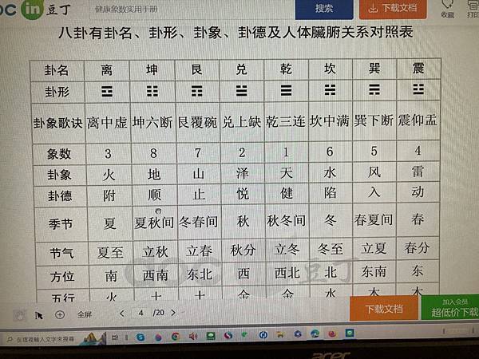This screenshot has width=479, height=359.
Task: Click the document title 八卦有卦名、卦形、卦象
Action: click(236, 33)
